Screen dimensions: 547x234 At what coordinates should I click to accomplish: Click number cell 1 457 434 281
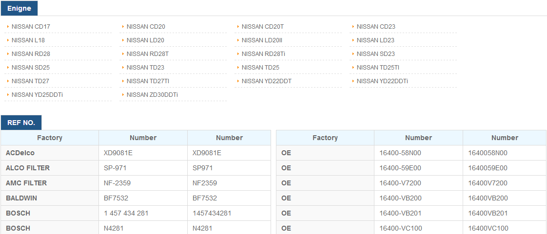143,213
